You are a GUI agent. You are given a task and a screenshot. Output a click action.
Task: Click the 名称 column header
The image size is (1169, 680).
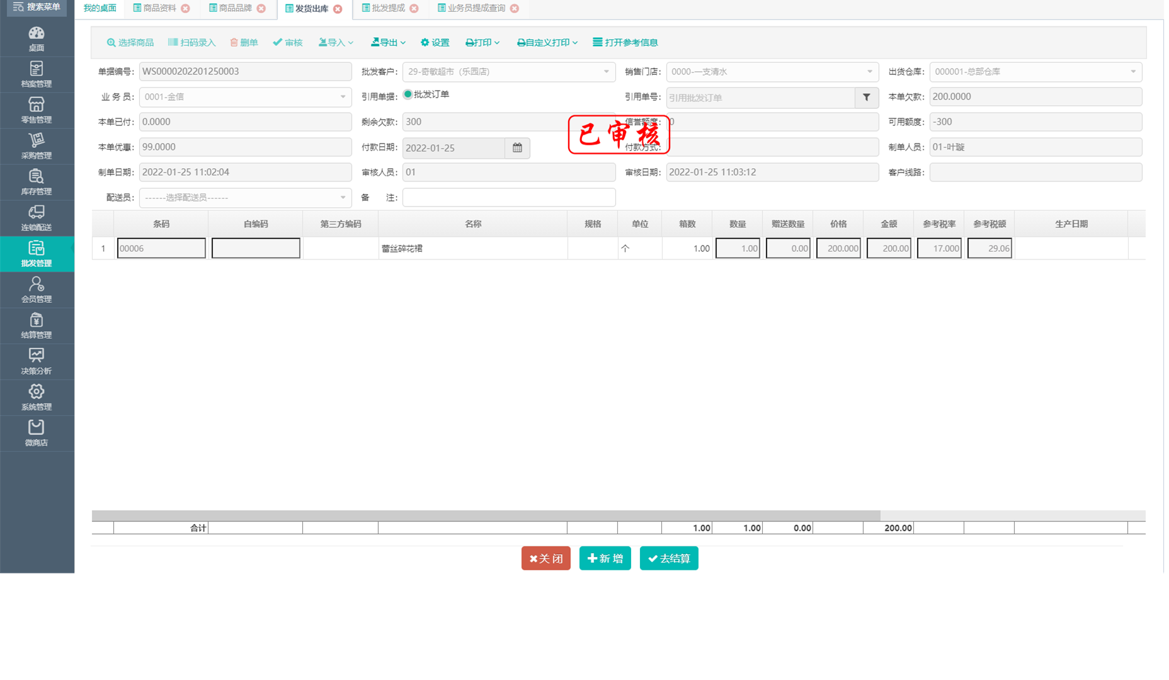tap(473, 224)
